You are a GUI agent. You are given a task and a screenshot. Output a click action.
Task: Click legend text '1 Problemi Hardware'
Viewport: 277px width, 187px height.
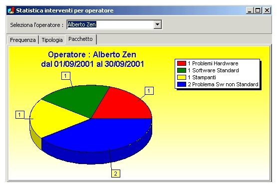(x=213, y=63)
